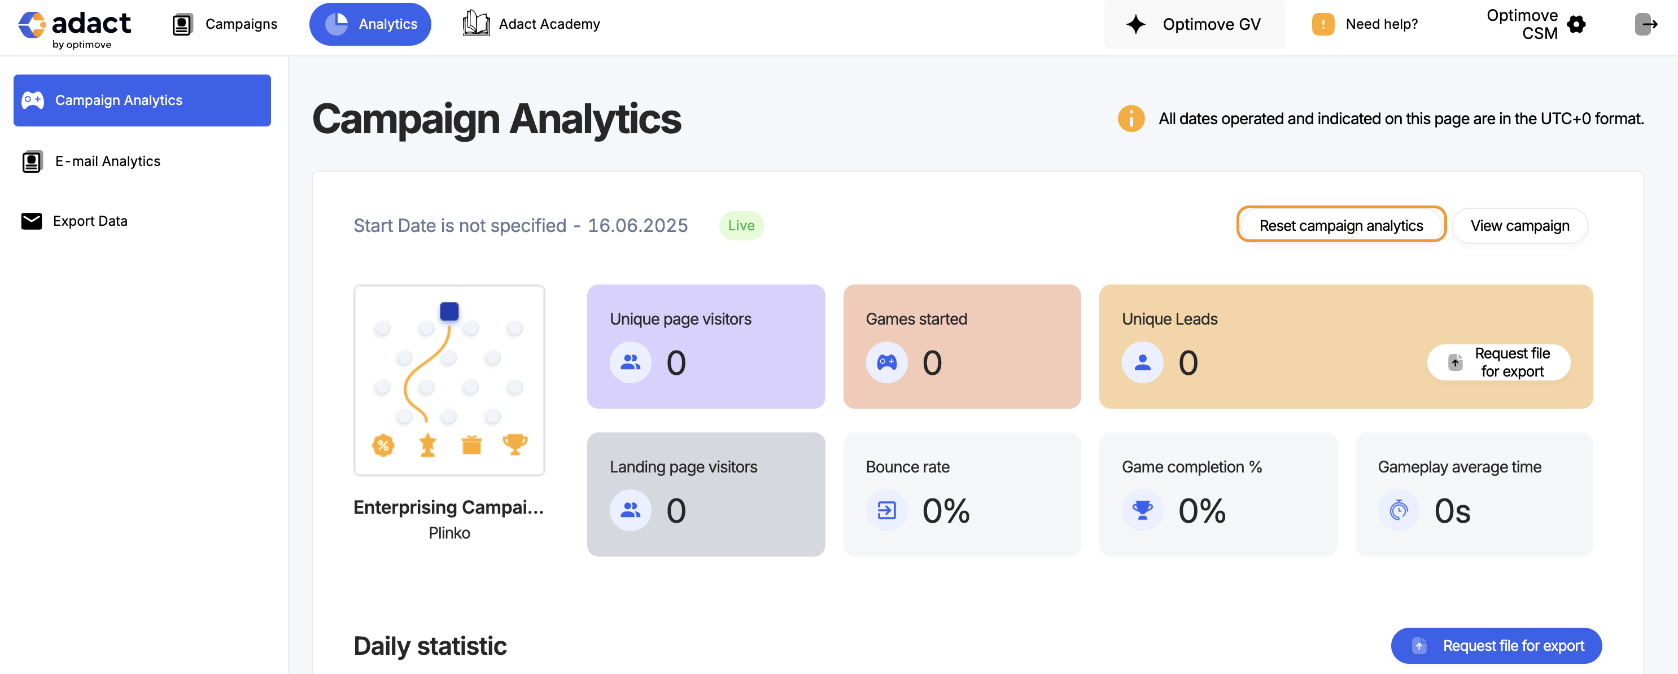Screen dimensions: 1678x674
Task: Click the Unique page visitors card
Action: click(x=706, y=347)
